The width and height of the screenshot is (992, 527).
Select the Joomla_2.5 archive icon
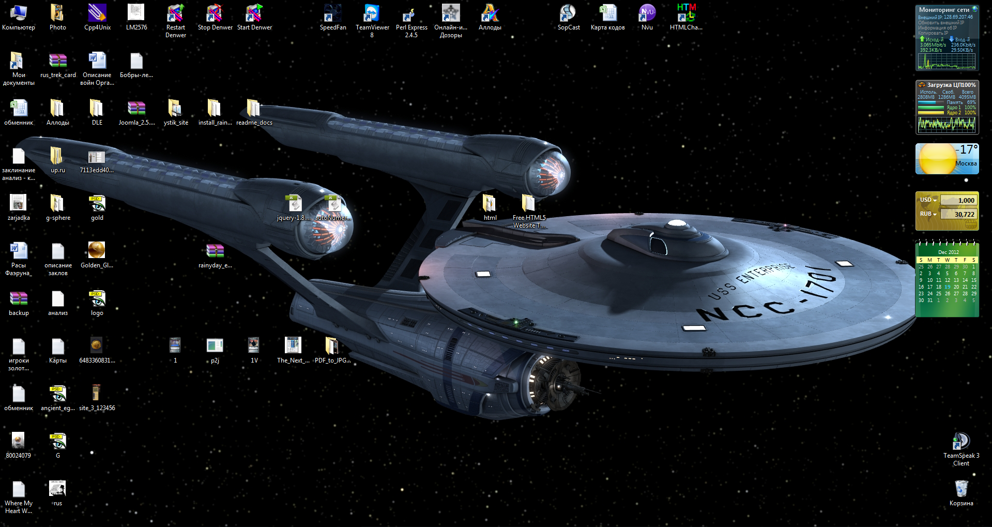[136, 112]
